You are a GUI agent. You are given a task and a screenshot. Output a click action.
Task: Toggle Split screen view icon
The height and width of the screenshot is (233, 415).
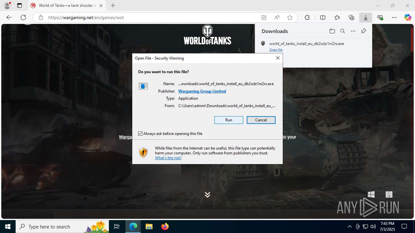[x=323, y=17]
